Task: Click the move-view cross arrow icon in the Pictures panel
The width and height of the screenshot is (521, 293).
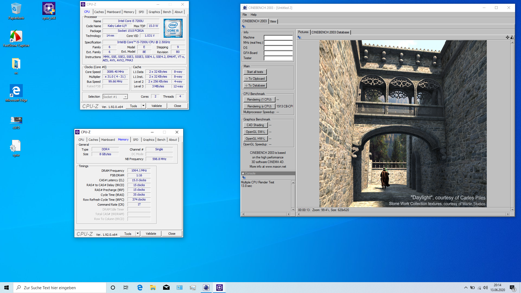Action: [x=507, y=37]
